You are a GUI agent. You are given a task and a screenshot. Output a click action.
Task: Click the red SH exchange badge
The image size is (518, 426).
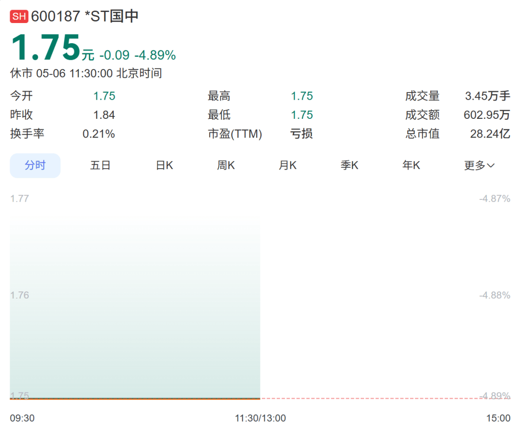click(x=19, y=16)
